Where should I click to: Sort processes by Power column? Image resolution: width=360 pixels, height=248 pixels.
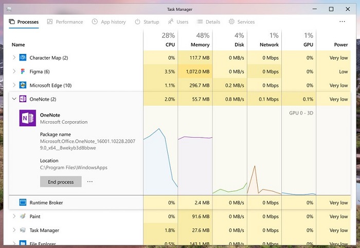pos(341,45)
